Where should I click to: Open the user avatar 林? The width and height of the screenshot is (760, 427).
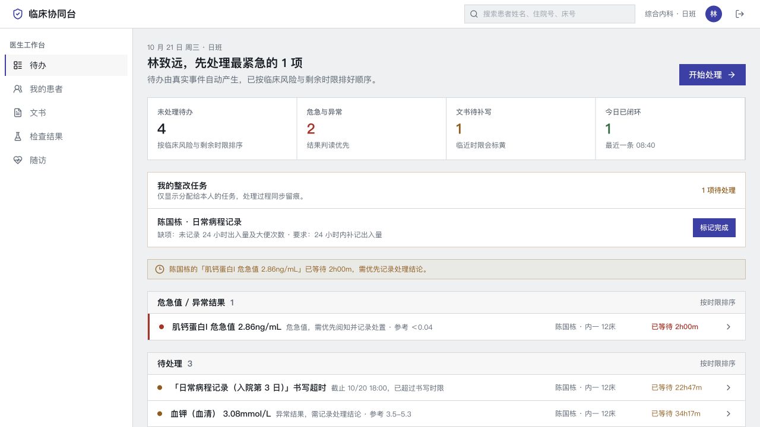point(714,14)
